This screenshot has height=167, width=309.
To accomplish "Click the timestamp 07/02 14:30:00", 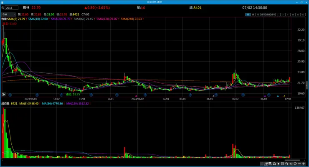I will tap(255, 7).
